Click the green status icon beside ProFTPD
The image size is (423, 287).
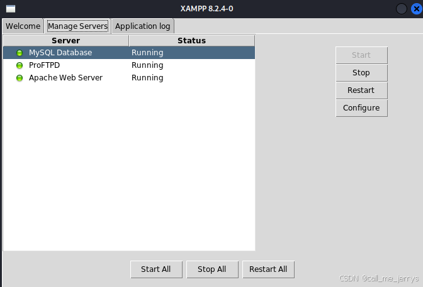tap(20, 65)
